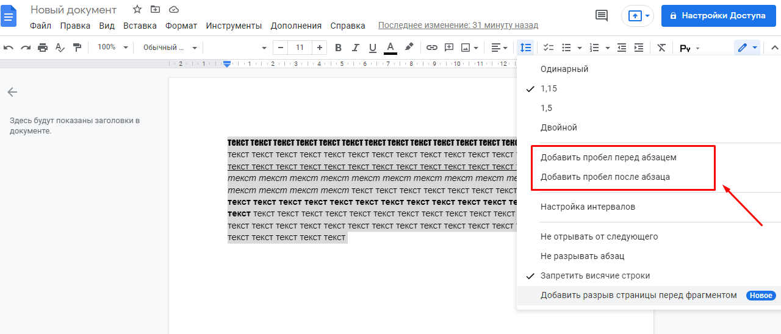Screen dimensions: 781x334
Task: Open the 100% zoom dropdown
Action: [x=113, y=48]
